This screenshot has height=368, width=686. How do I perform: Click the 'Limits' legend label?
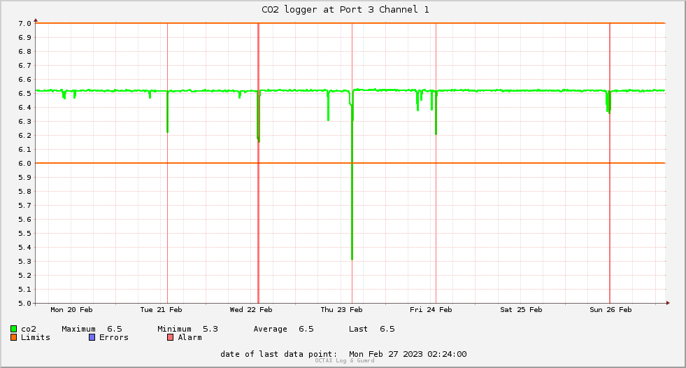[36, 337]
